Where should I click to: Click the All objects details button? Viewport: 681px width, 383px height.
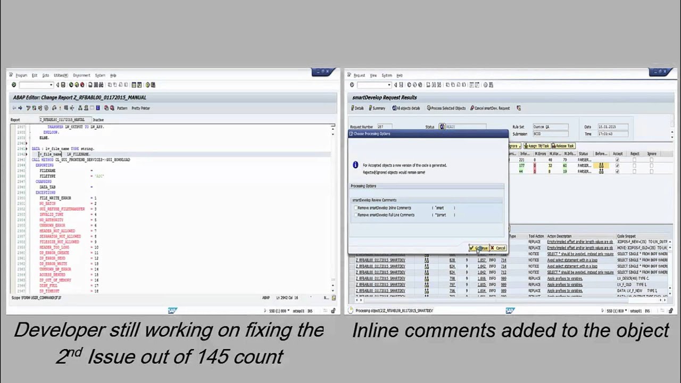pos(406,109)
